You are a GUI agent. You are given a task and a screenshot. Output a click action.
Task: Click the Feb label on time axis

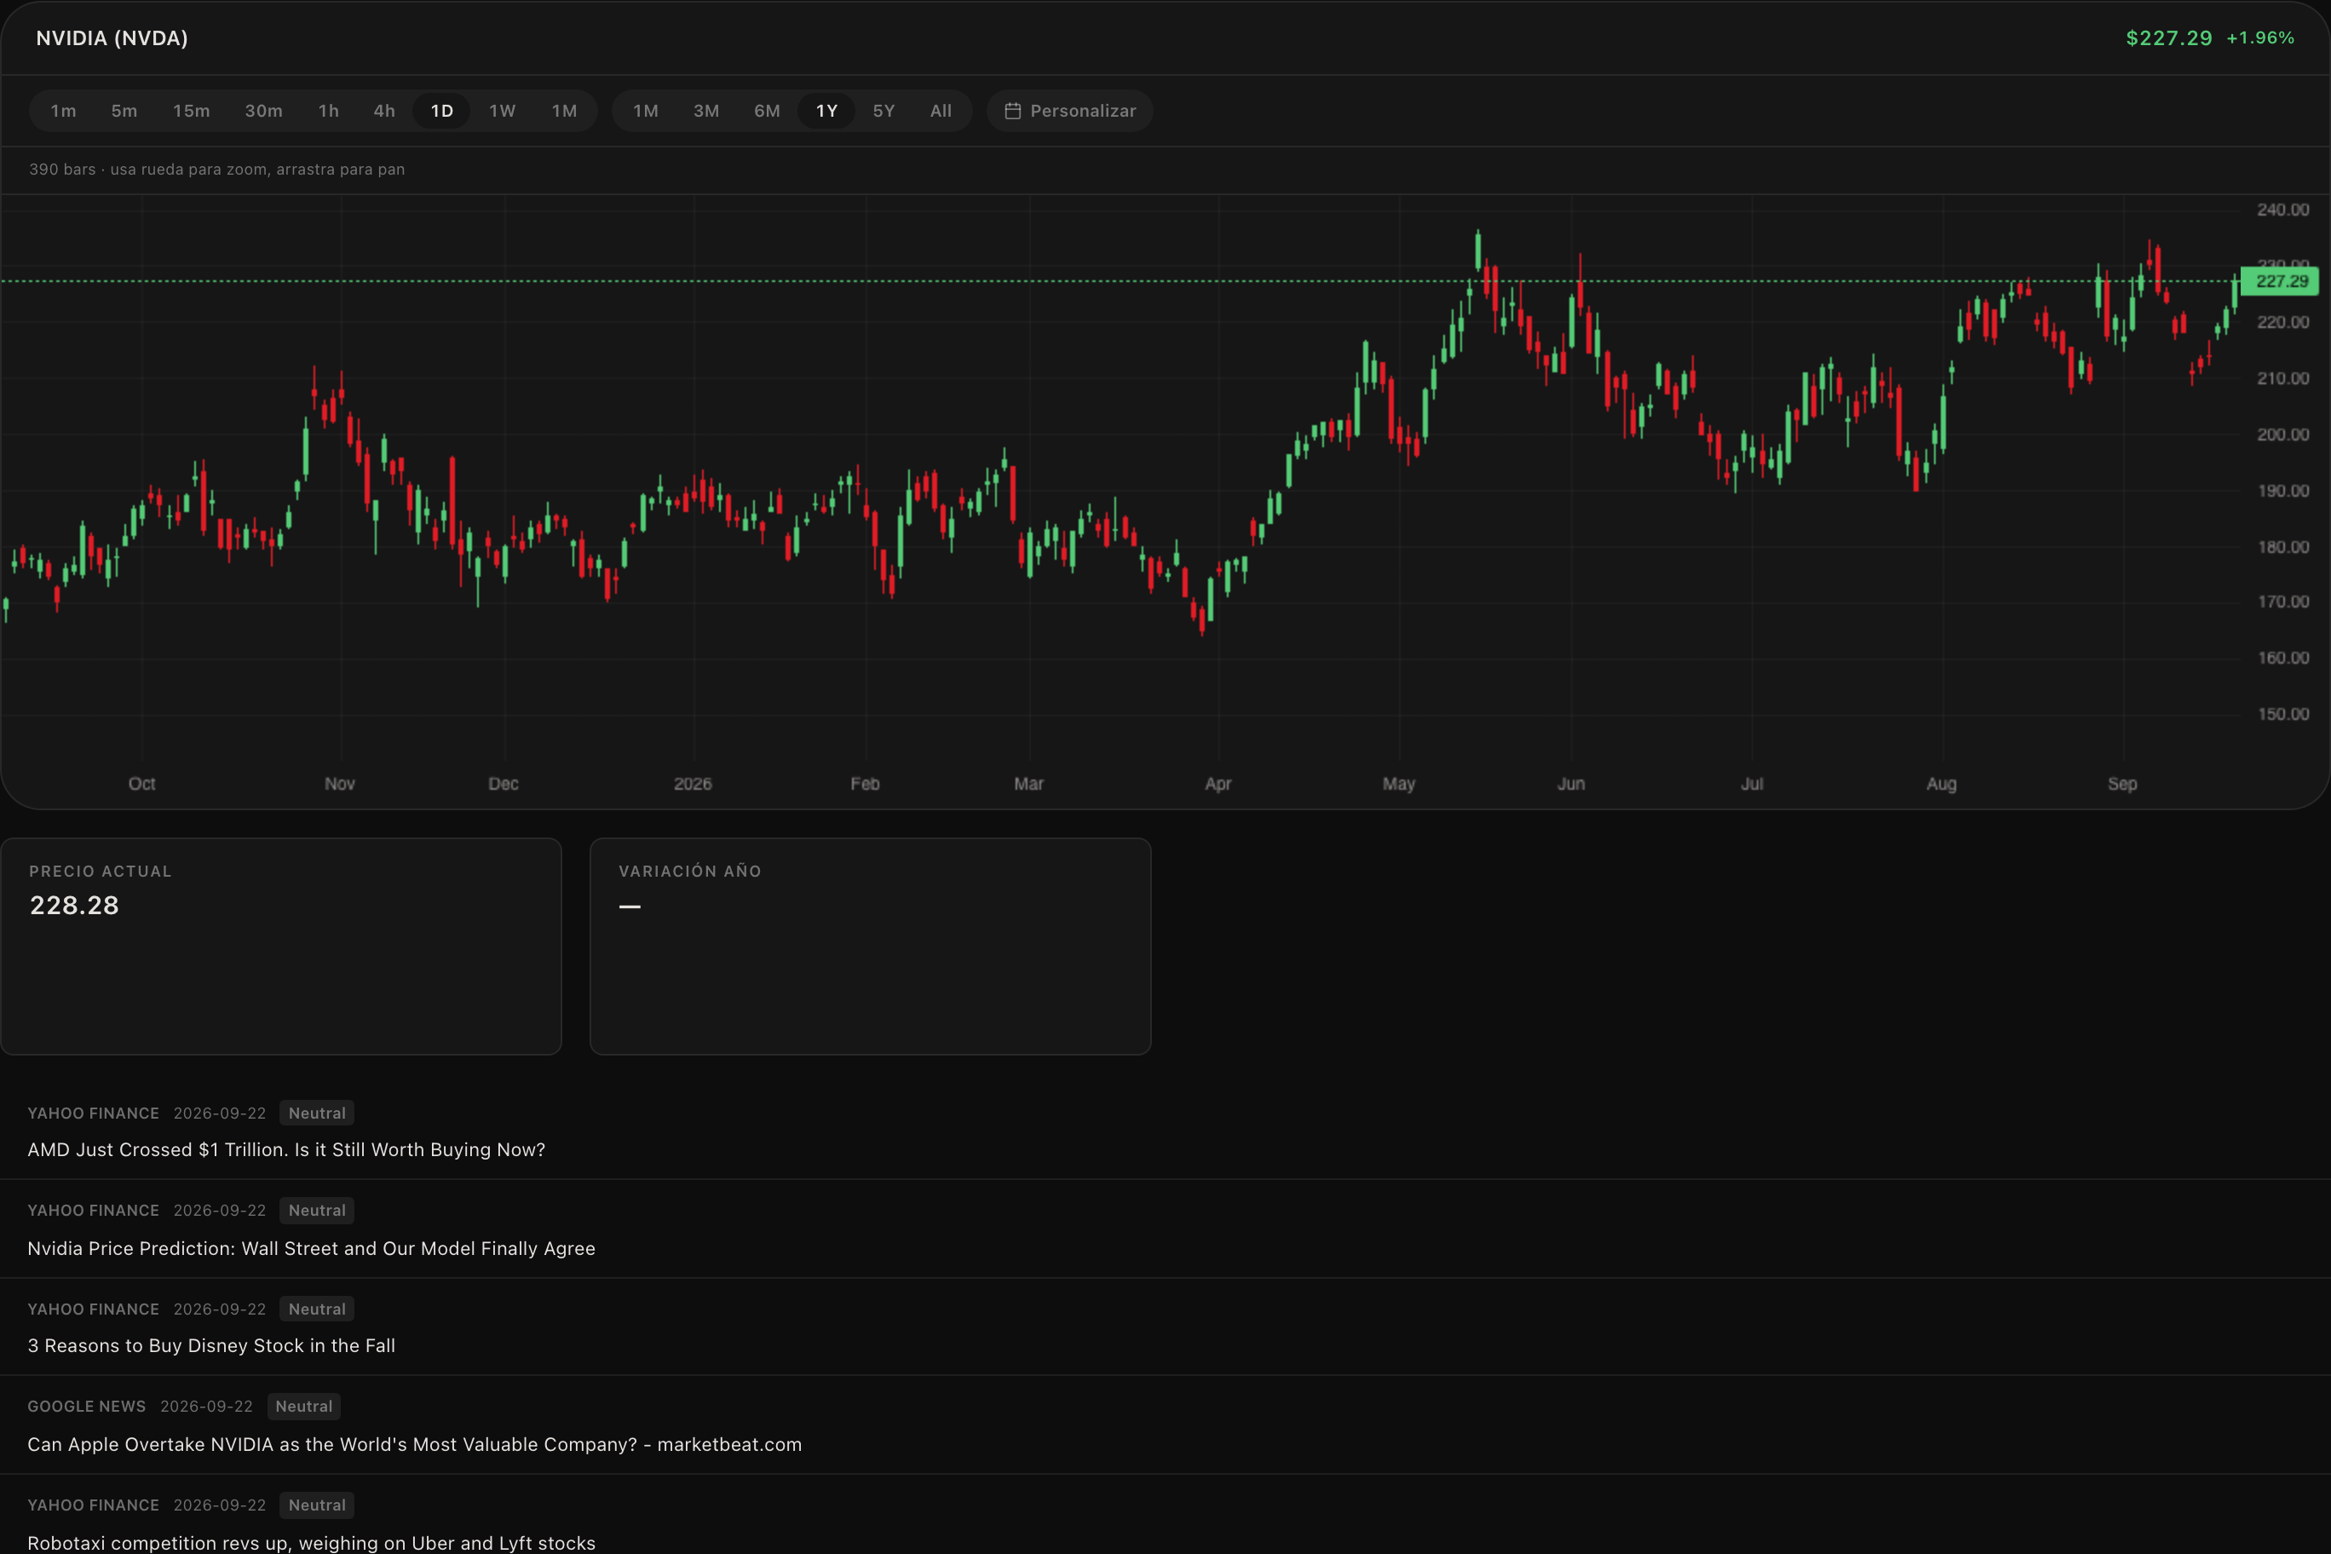[x=866, y=784]
